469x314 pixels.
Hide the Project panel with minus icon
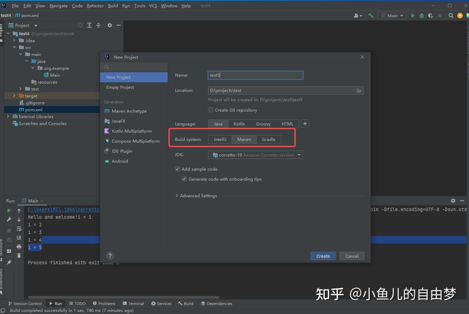click(119, 25)
